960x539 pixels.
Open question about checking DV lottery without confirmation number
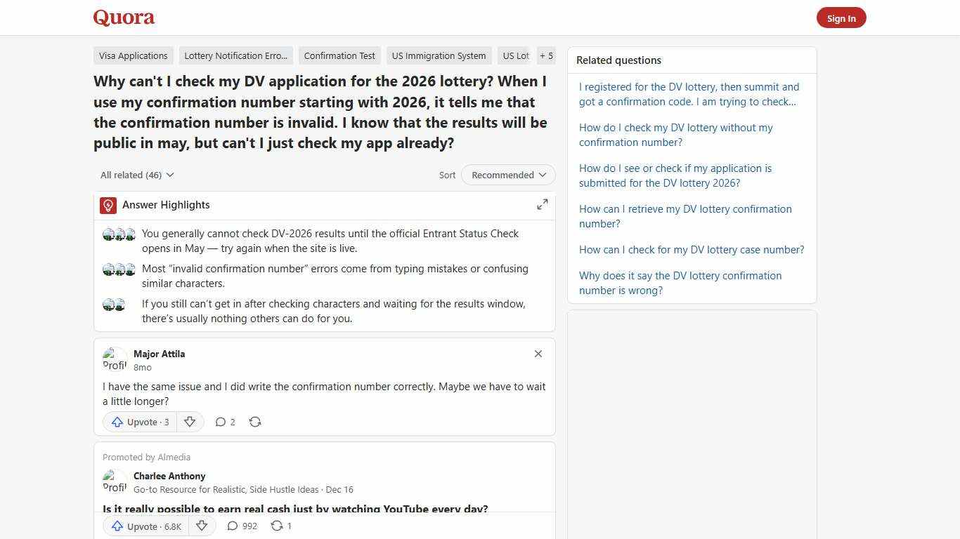[675, 135]
